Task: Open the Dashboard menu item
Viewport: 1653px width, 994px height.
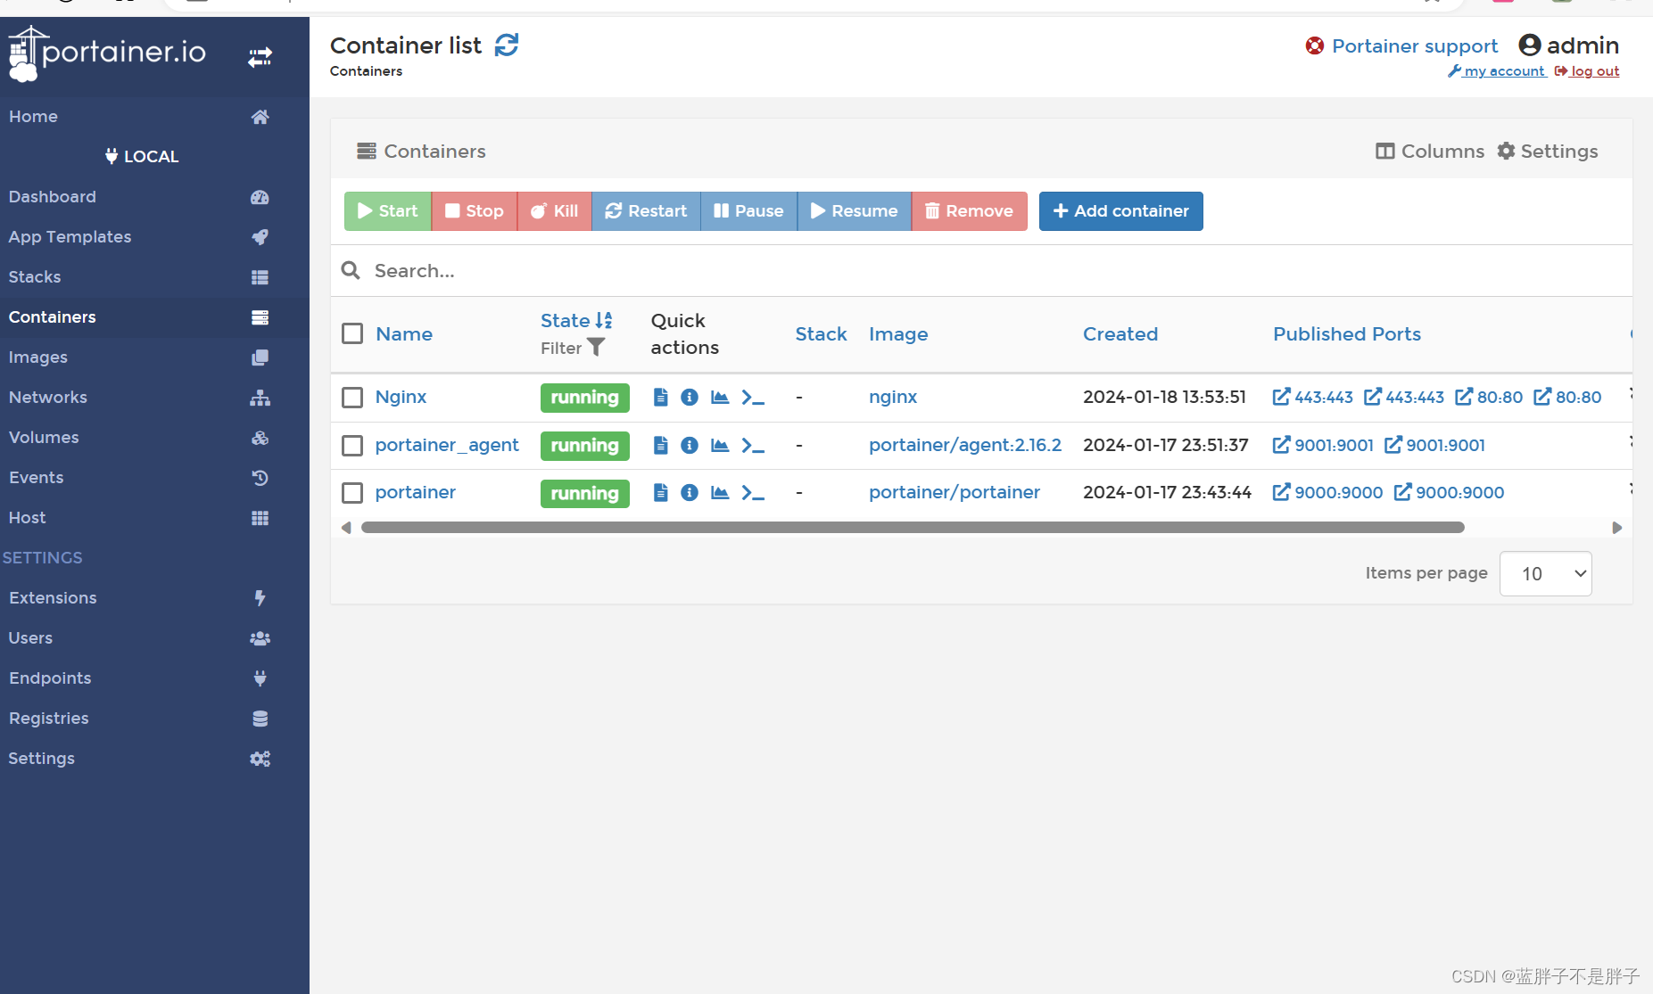Action: point(154,197)
